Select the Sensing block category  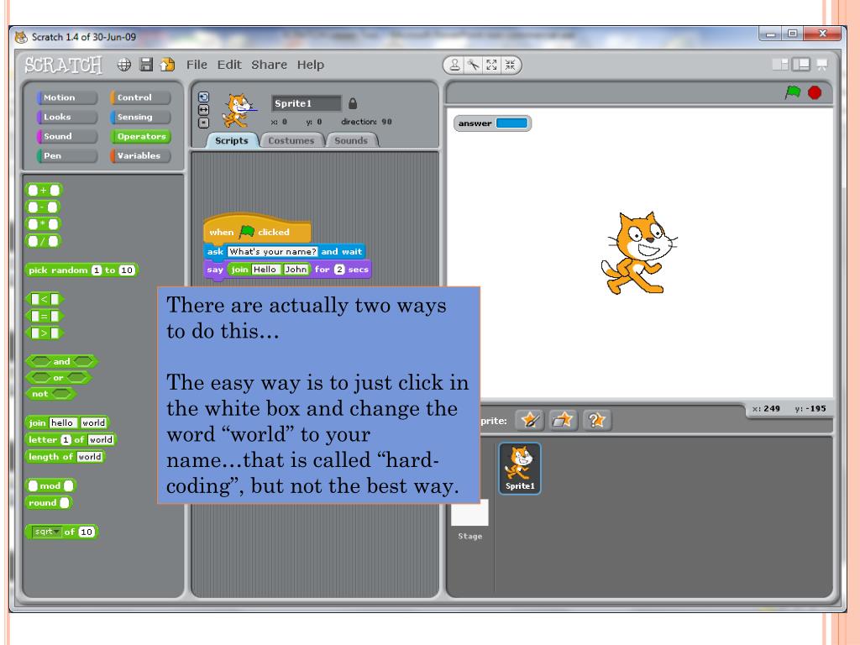click(140, 117)
